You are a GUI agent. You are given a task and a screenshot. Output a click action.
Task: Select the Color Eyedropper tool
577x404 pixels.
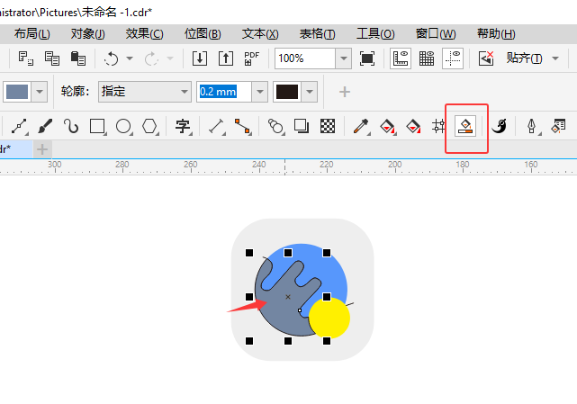pos(361,126)
